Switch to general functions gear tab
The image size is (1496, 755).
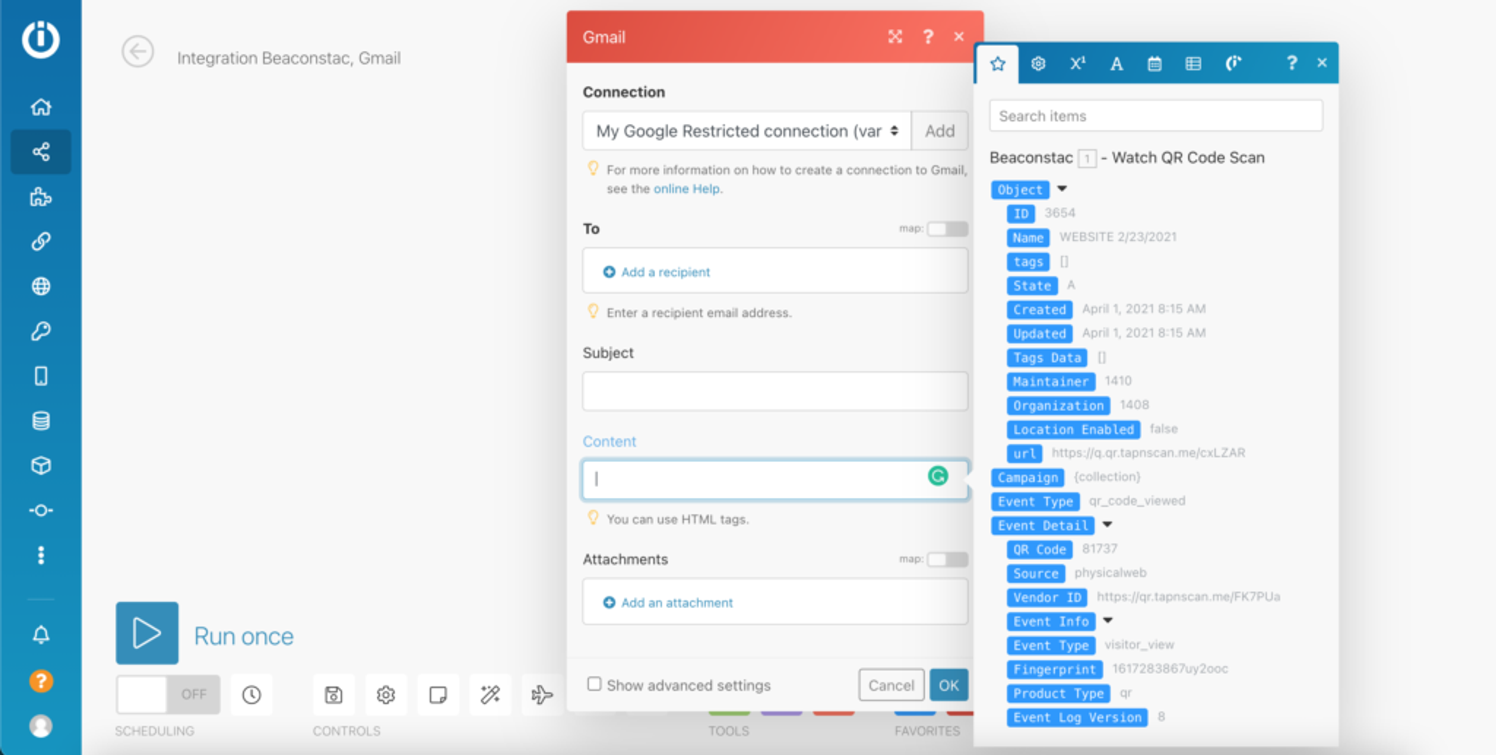[x=1038, y=64]
